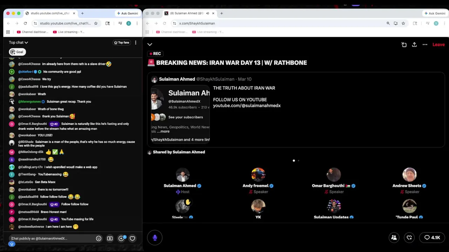449x252 pixels.
Task: Click the @Manergotones chat username
Action: coord(29,101)
